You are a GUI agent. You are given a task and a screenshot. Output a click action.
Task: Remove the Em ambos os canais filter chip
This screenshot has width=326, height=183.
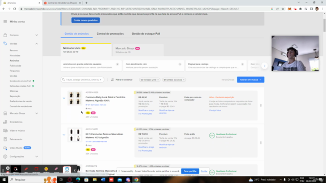pos(183,80)
